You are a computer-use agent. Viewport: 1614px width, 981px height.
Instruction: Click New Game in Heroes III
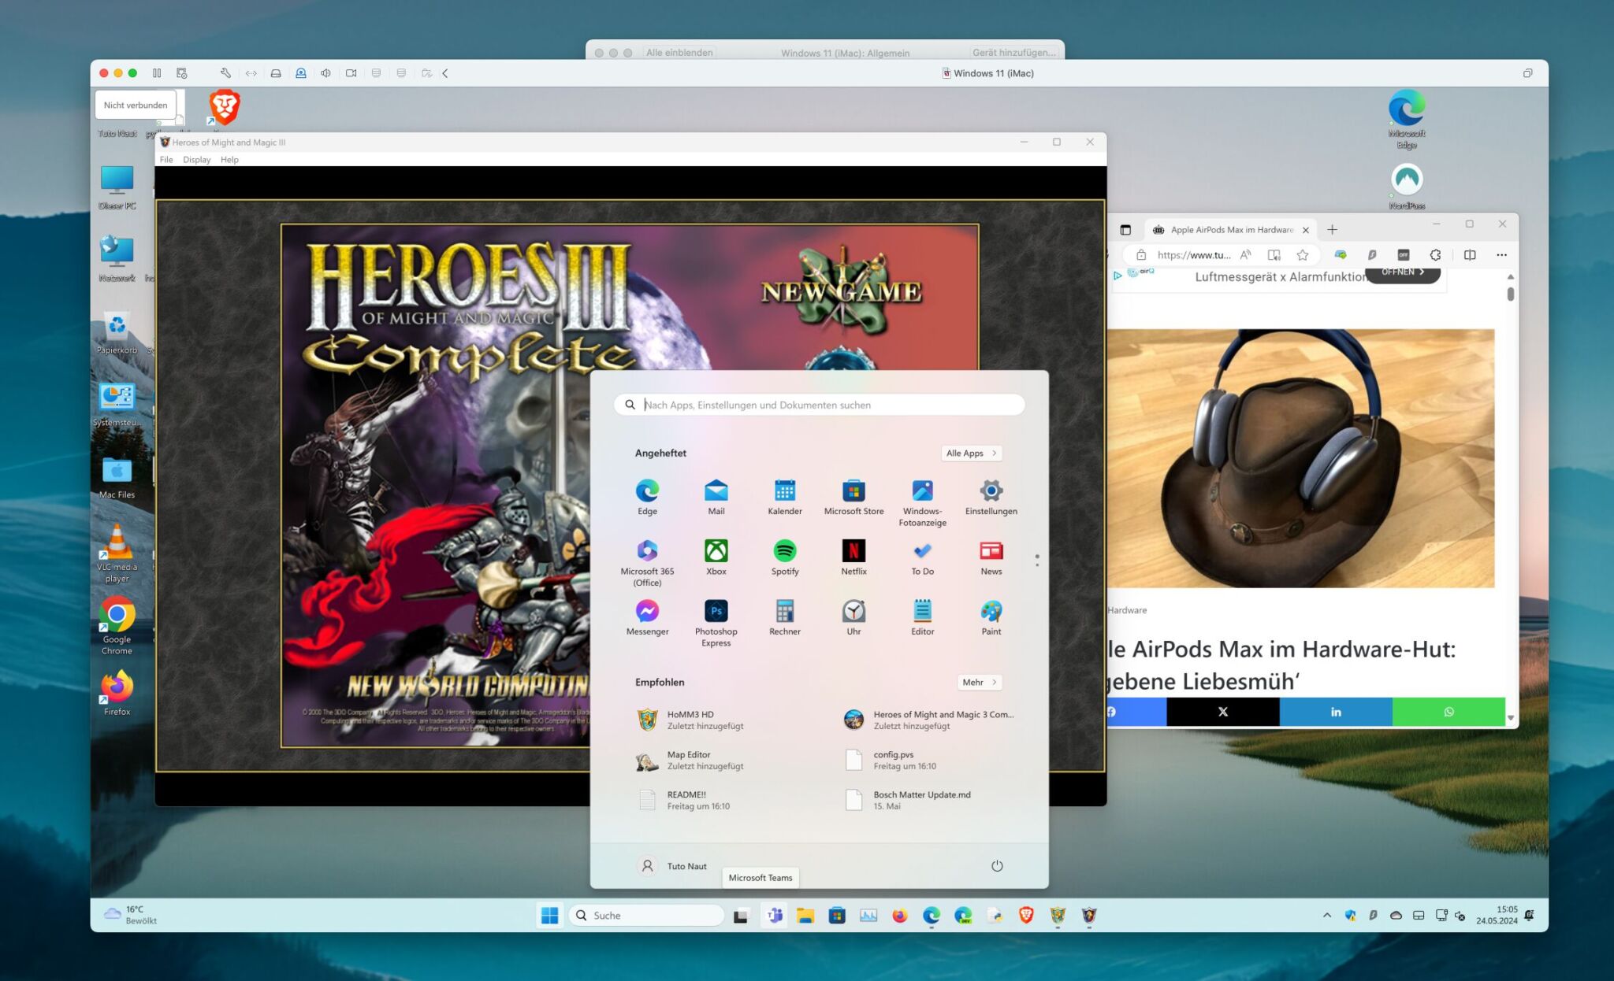[x=842, y=291]
